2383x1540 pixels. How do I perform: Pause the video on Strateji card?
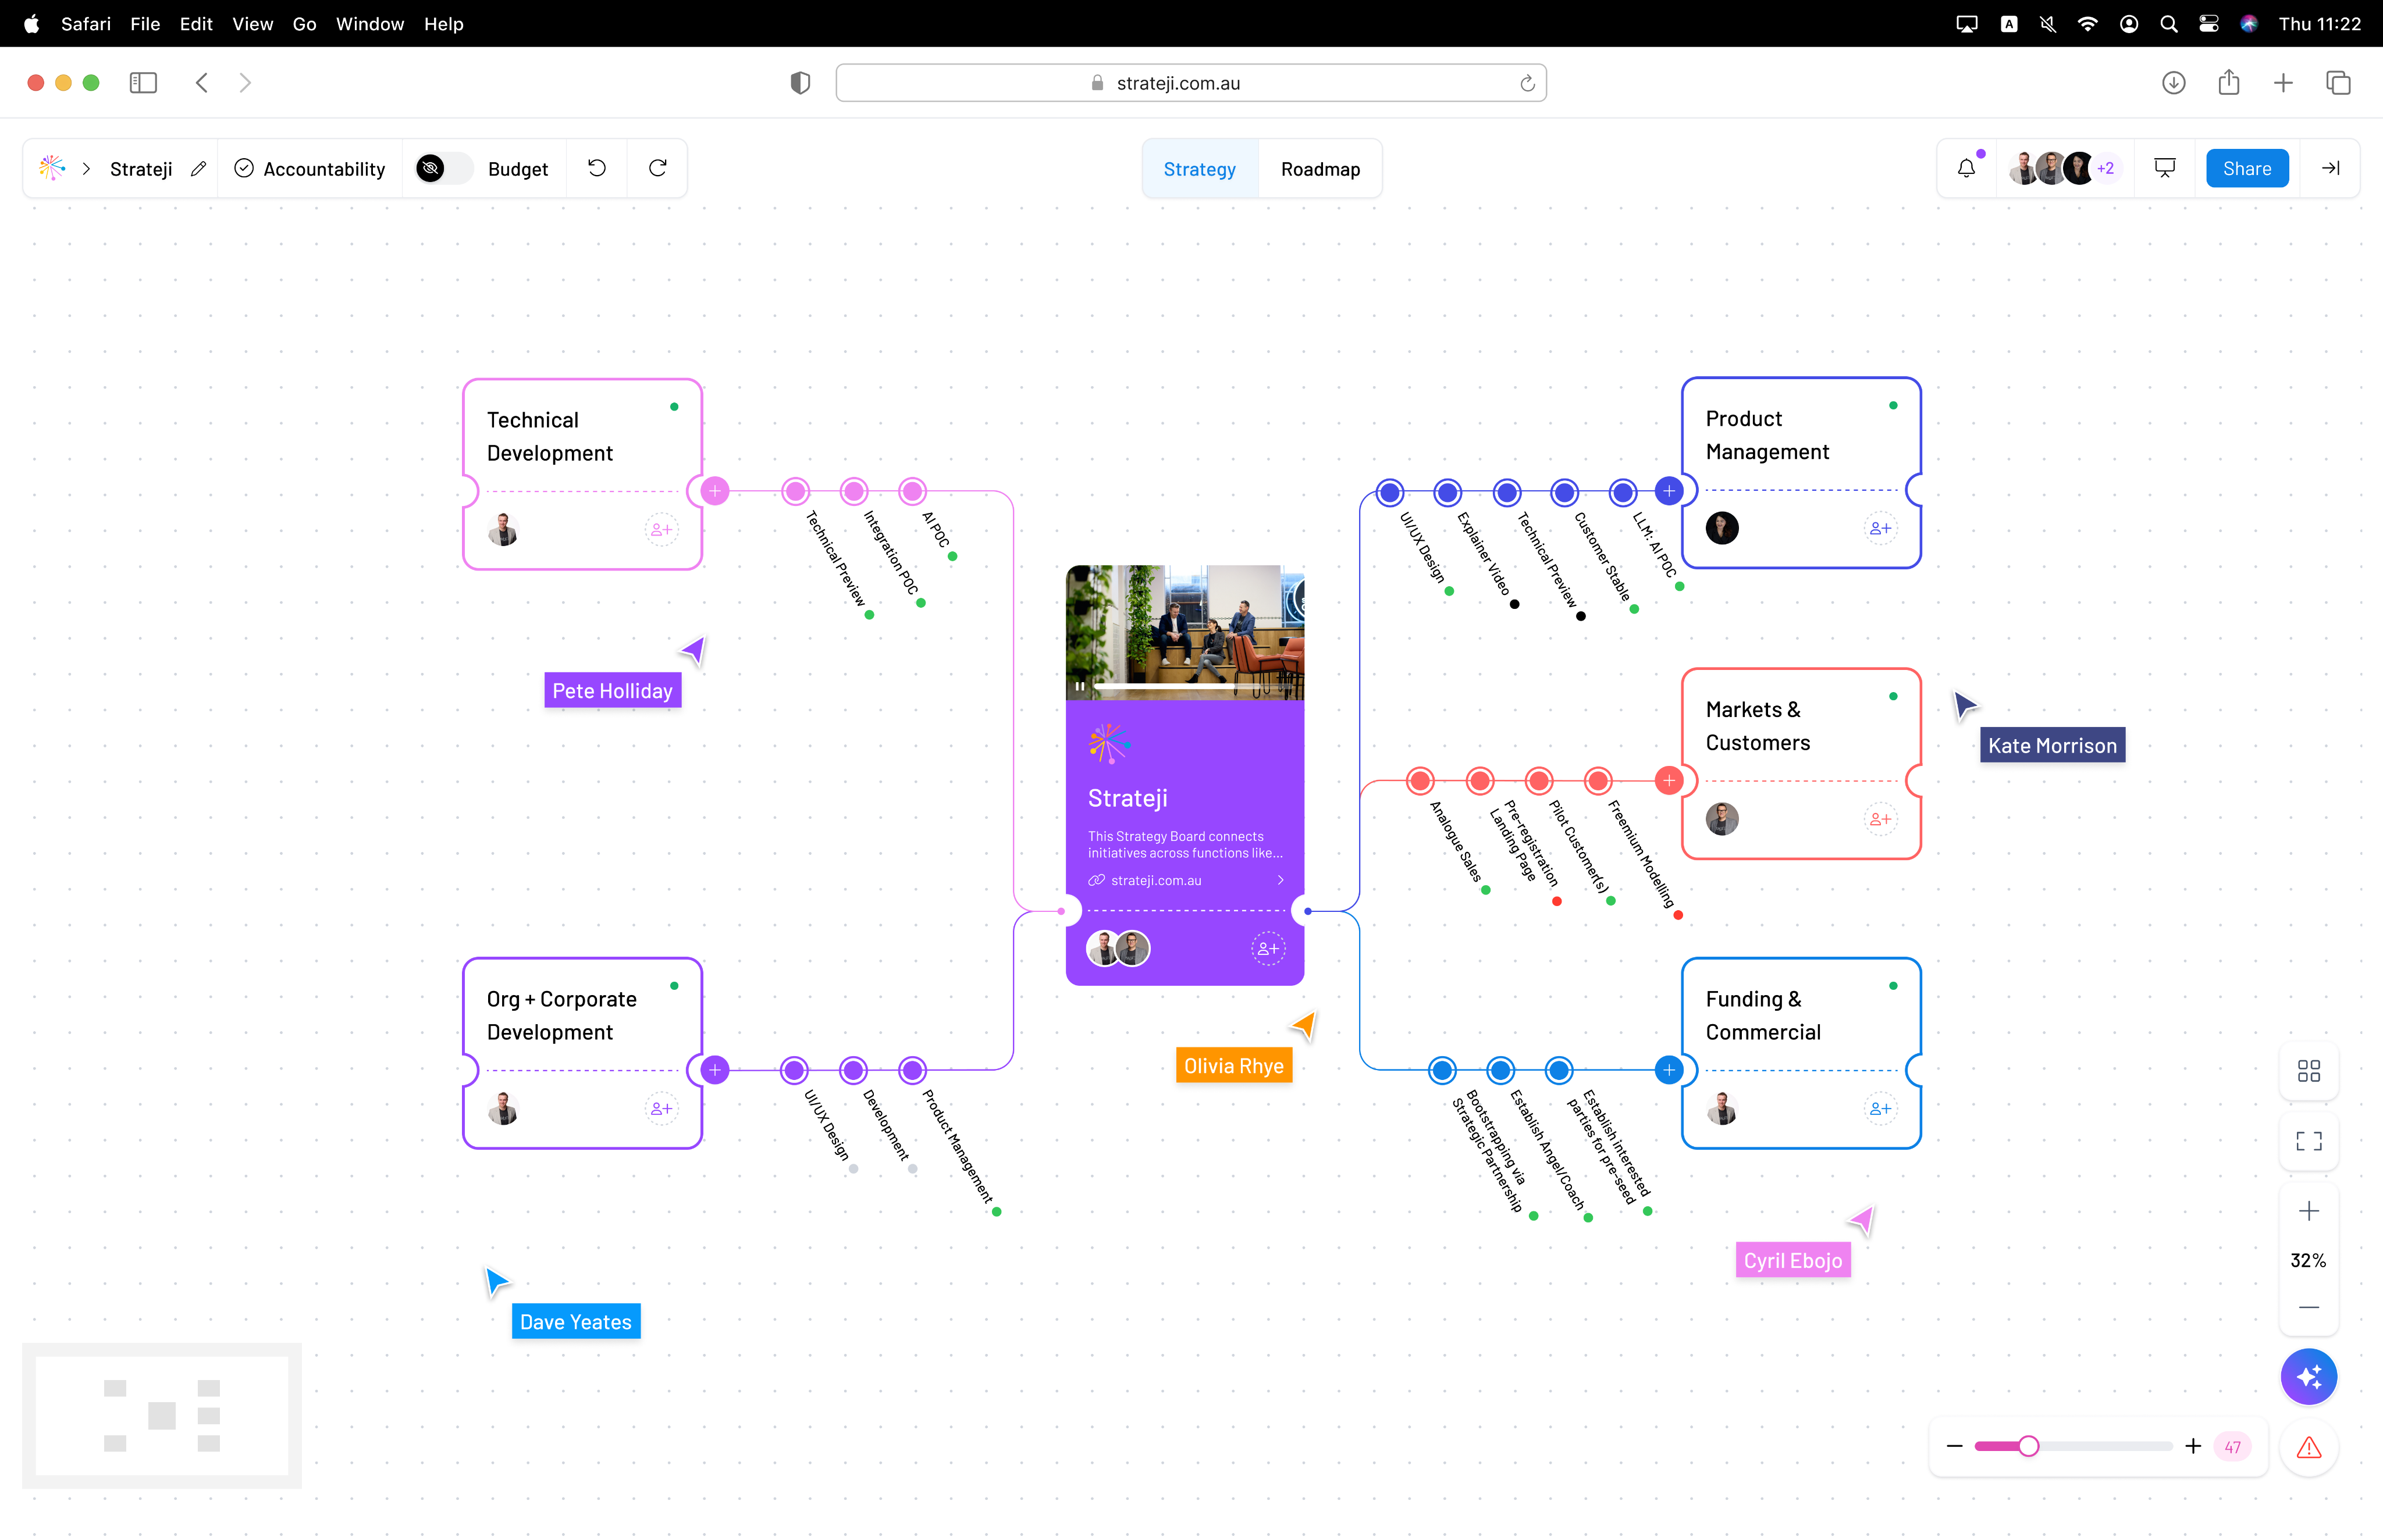click(x=1079, y=687)
